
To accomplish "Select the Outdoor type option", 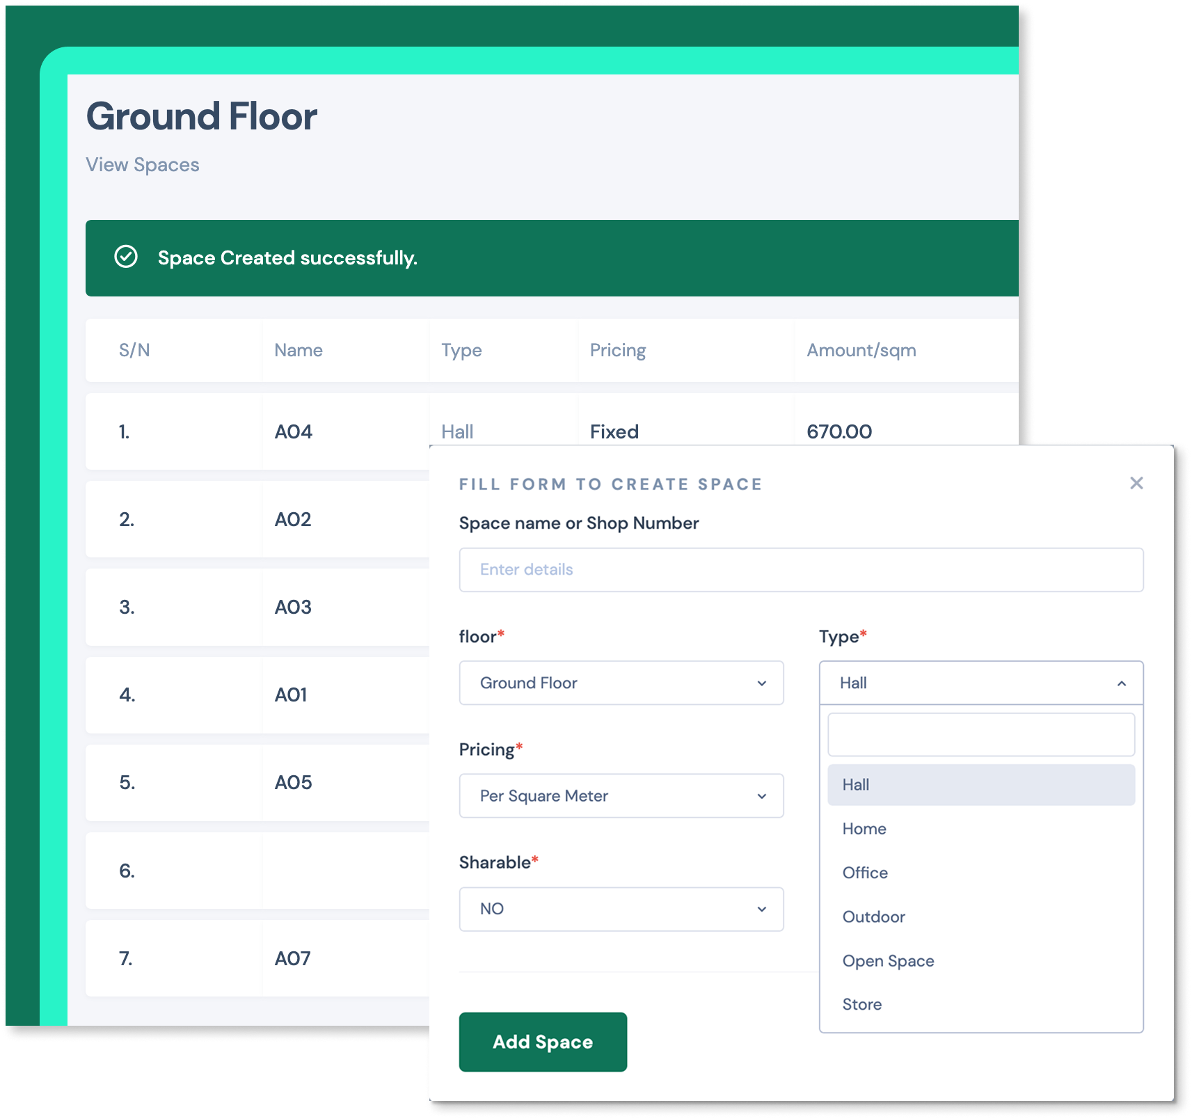I will pos(873,916).
